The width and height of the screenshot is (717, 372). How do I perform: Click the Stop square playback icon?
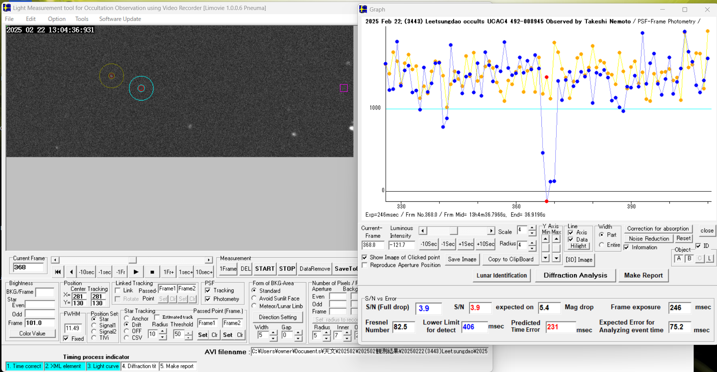152,272
